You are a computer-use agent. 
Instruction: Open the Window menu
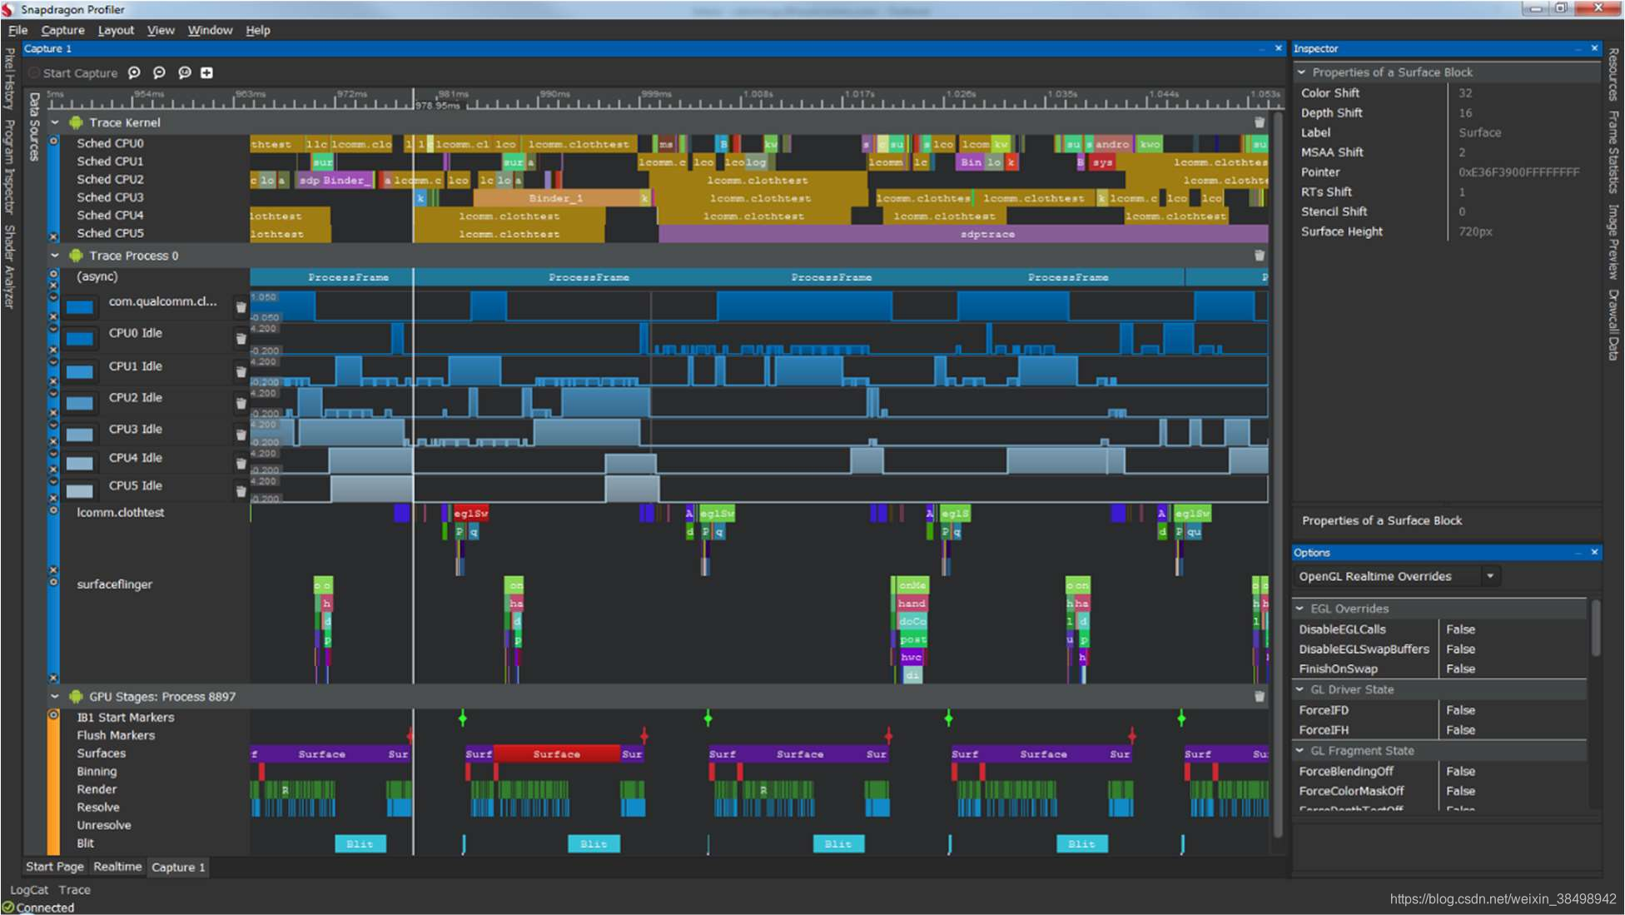[210, 30]
